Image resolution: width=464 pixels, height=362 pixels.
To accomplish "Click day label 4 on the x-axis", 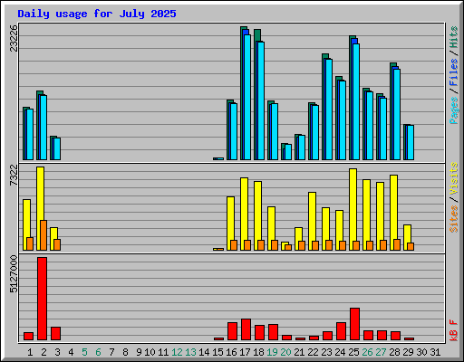I will pos(71,352).
